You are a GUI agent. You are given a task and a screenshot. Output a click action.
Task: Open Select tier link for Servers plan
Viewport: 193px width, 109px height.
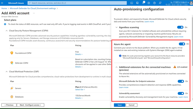pos(80,89)
